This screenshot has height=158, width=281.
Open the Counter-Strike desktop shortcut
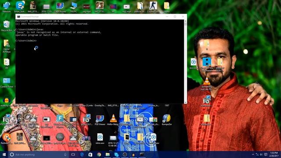153,7
